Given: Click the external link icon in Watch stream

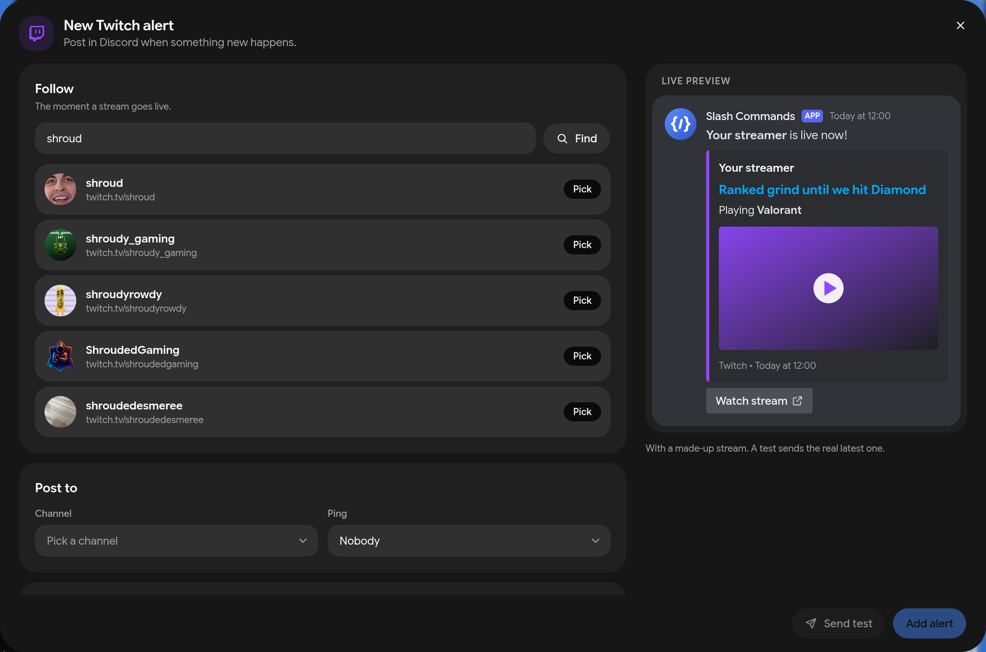Looking at the screenshot, I should click(x=797, y=401).
